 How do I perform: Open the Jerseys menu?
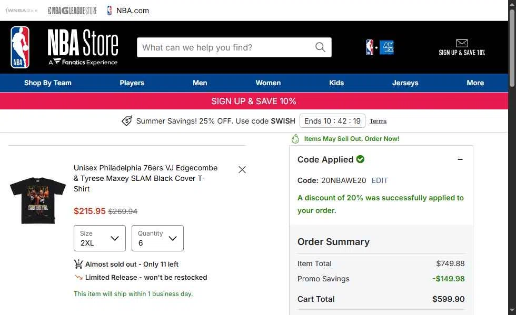[x=405, y=83]
